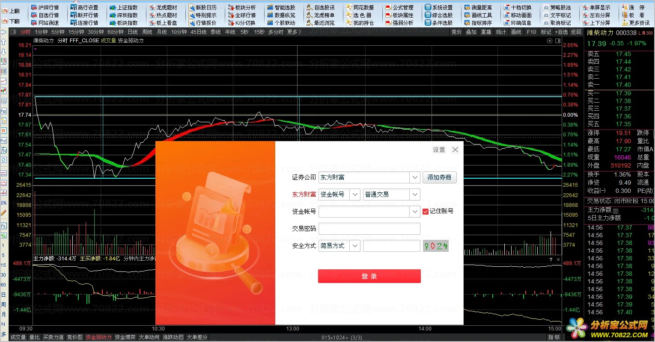Screen dimensions: 655x342
Task: Click 返回 back button
Action: click(x=576, y=32)
